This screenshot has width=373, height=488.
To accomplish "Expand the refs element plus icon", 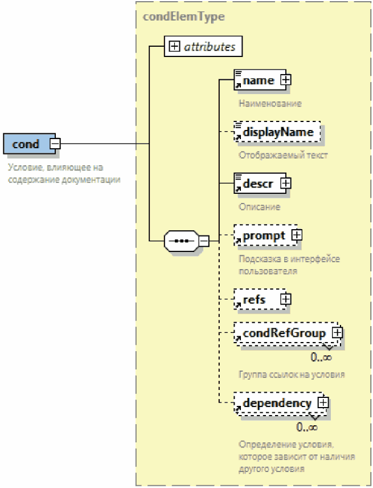I will [286, 299].
